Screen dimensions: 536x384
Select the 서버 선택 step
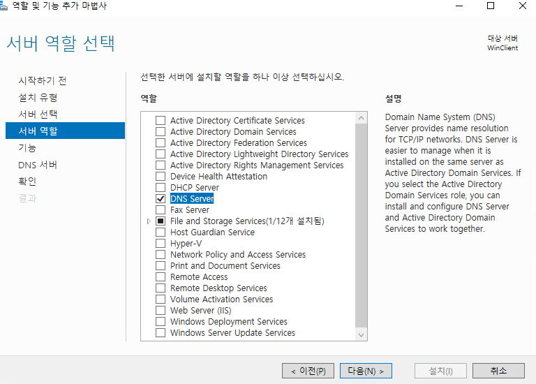point(38,115)
